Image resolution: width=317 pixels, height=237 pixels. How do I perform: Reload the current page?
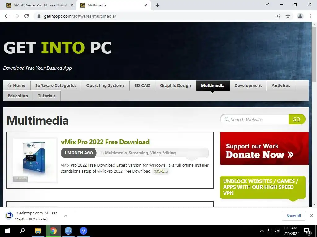pos(27,16)
